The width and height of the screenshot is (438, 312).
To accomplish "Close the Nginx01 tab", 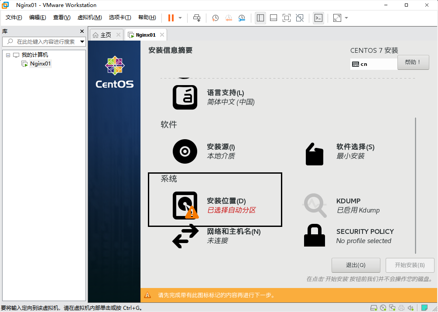I will point(162,35).
